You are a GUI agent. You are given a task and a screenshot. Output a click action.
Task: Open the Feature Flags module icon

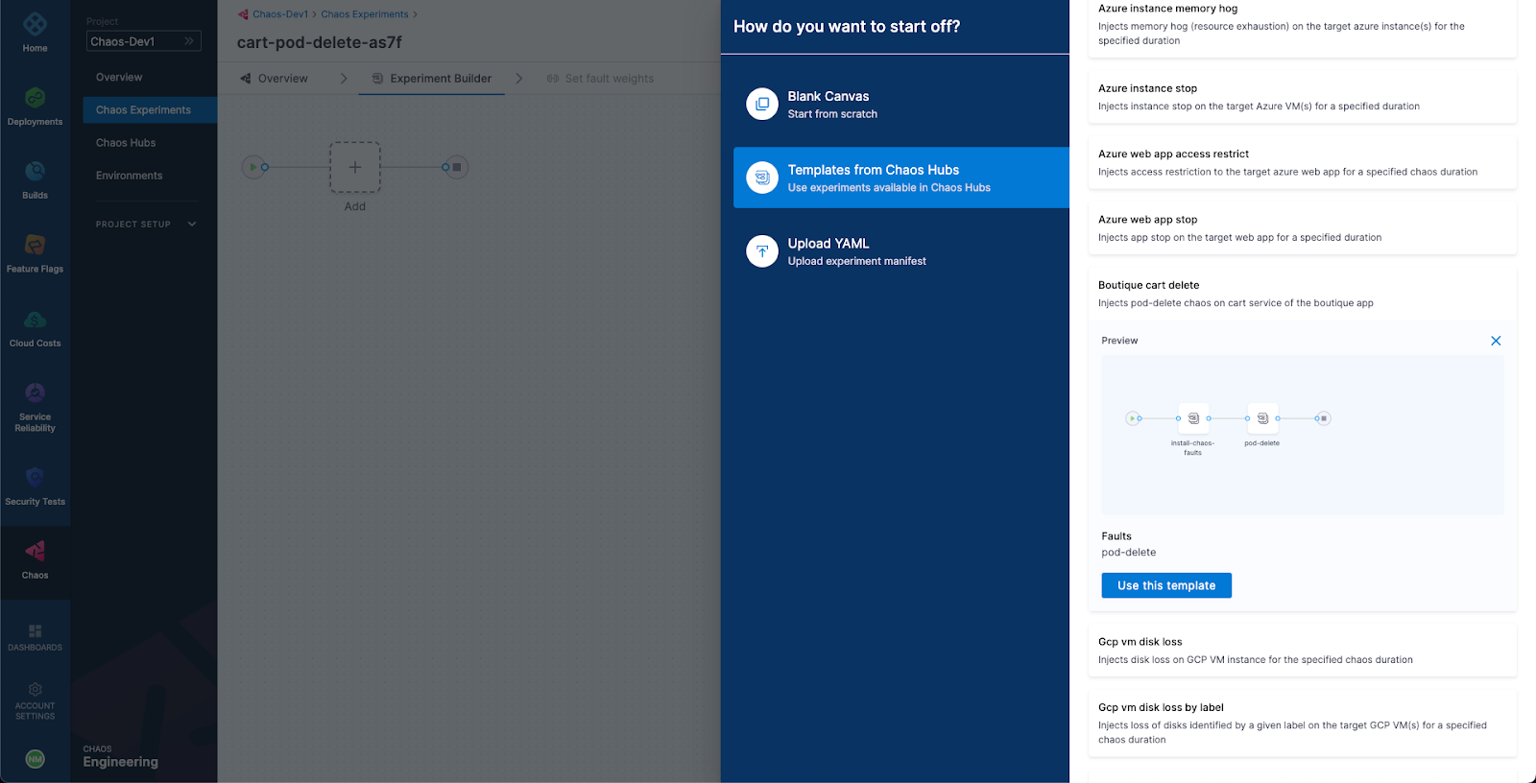[35, 246]
